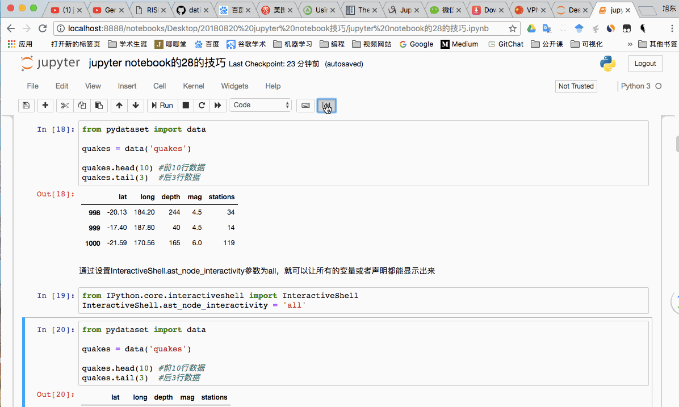Screen dimensions: 679x407
Task: Click the bar chart toolbar icon
Action: click(x=326, y=105)
